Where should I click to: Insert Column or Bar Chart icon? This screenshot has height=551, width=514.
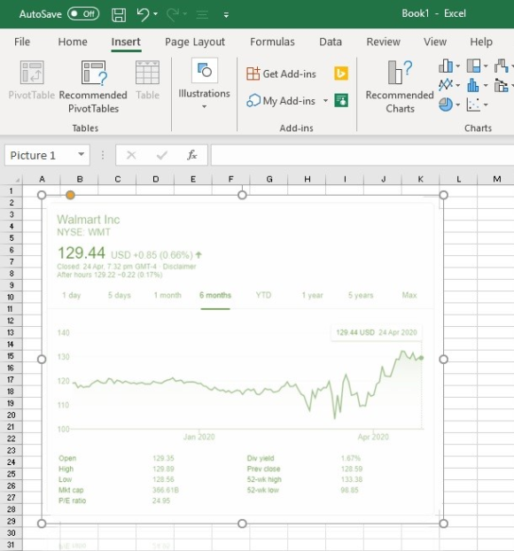pos(446,66)
